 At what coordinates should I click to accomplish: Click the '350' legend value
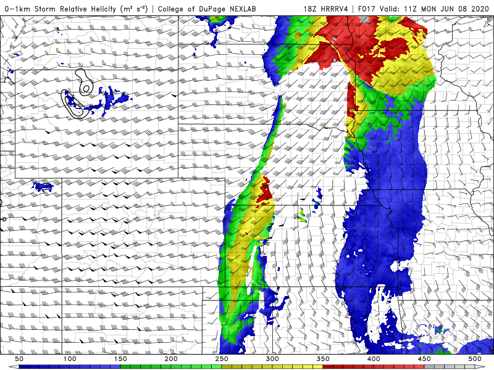coord(323,359)
